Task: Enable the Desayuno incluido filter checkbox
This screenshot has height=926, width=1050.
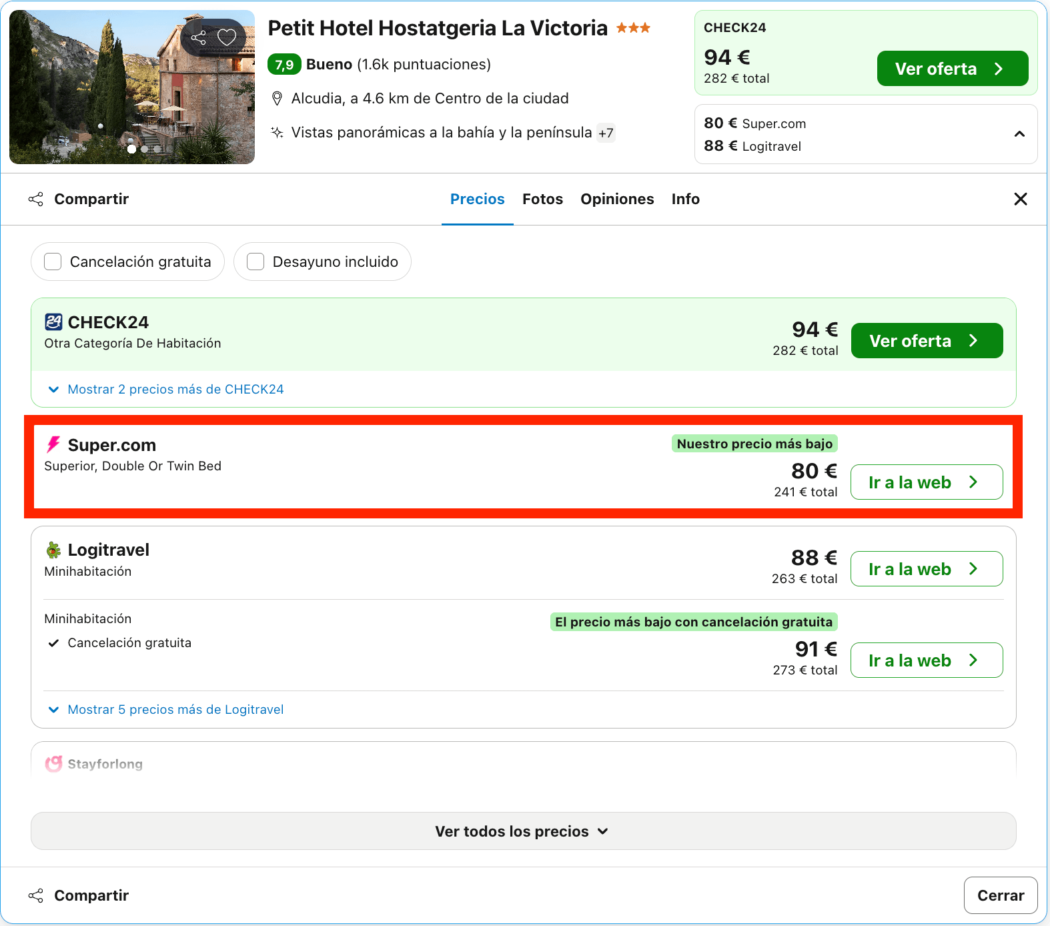Action: point(255,262)
